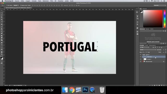Hide the Camada 1 layer
This screenshot has width=167, height=94.
point(140,59)
